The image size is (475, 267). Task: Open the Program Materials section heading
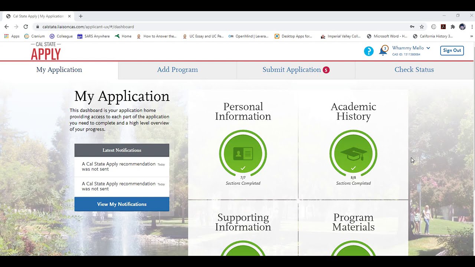point(353,222)
